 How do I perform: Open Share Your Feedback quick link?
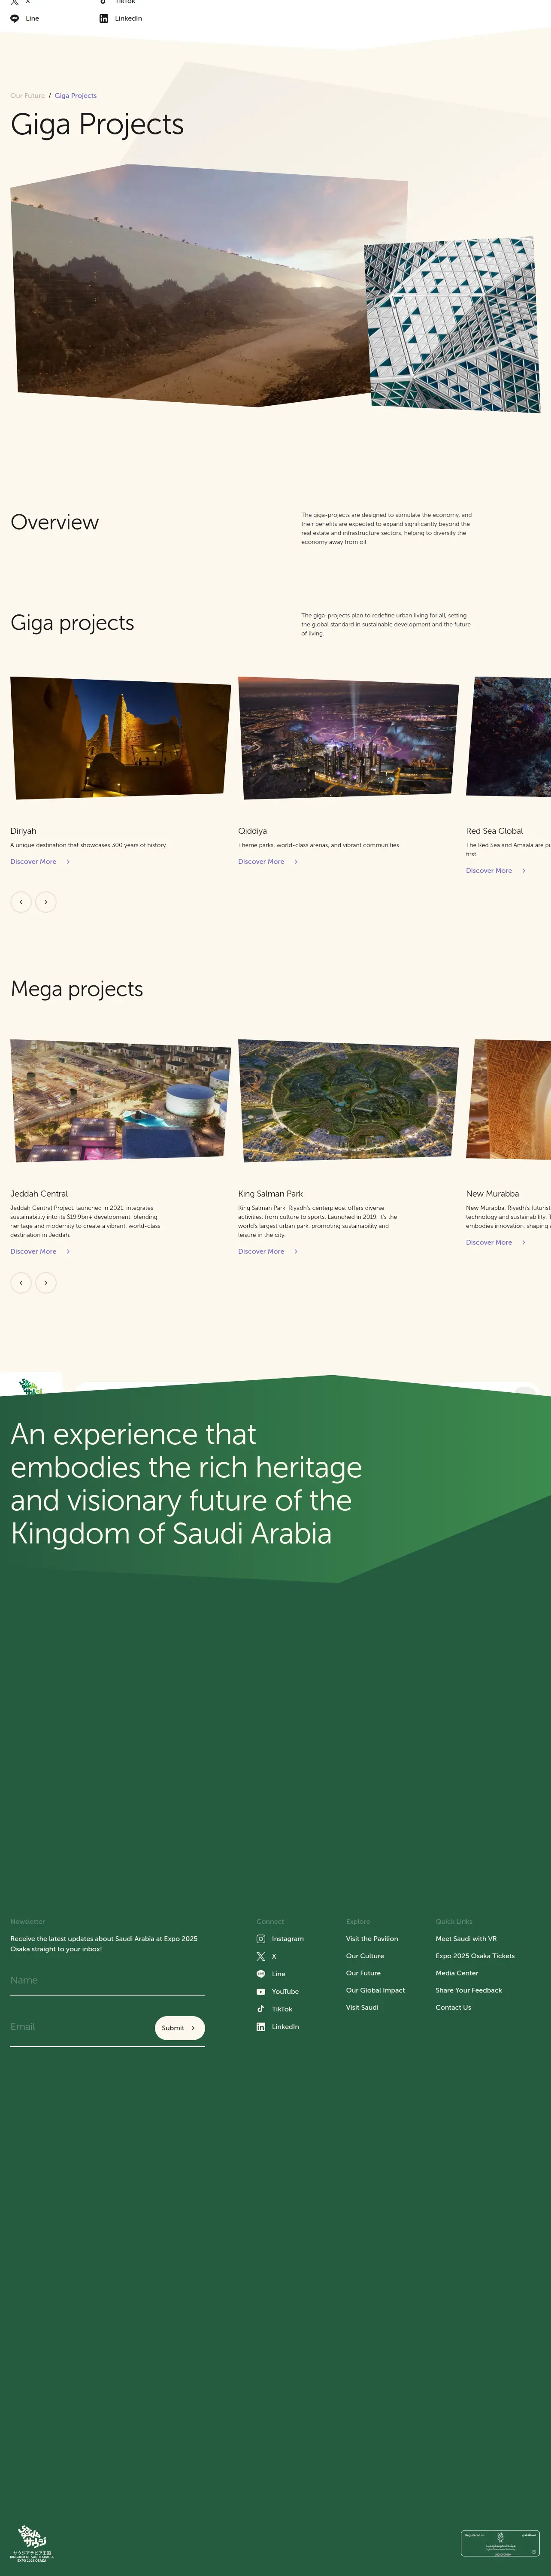click(x=469, y=1990)
